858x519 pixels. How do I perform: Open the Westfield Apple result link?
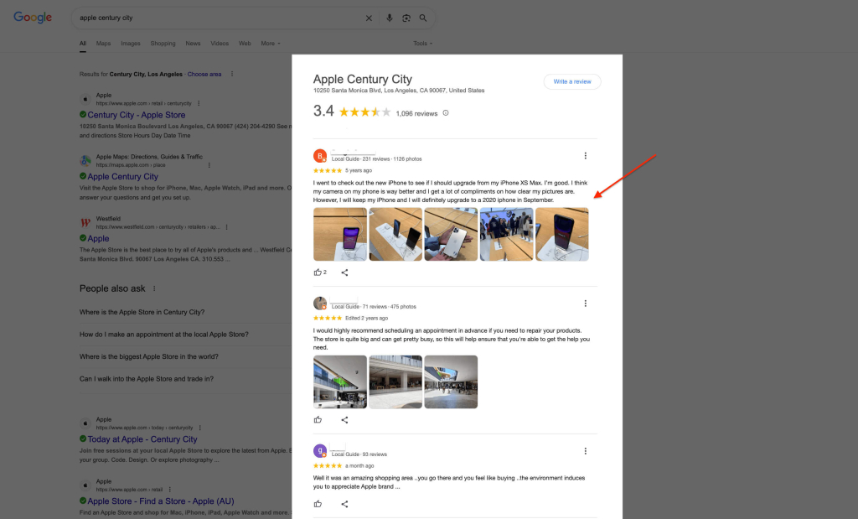click(x=98, y=238)
